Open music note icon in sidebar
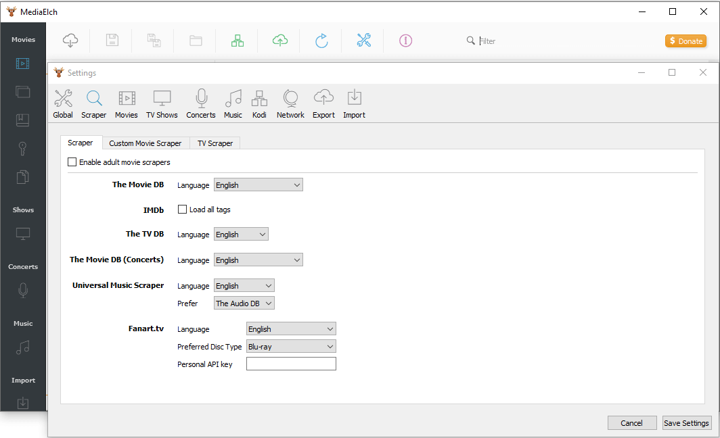The width and height of the screenshot is (720, 438). (x=22, y=347)
